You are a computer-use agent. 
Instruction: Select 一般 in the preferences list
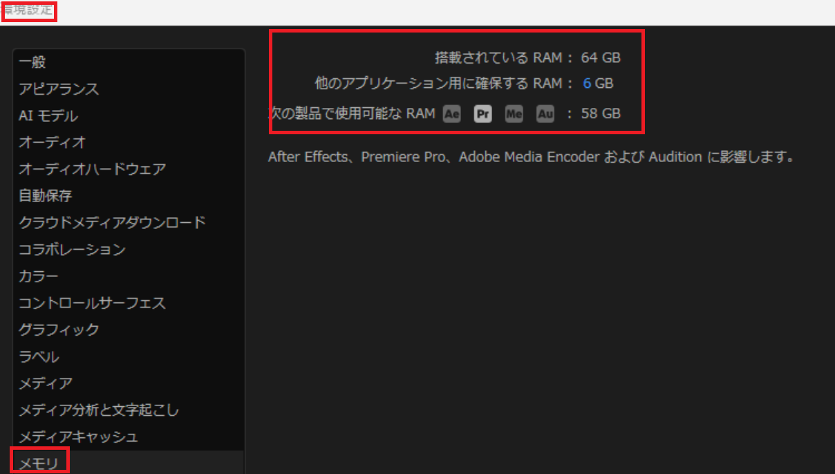pos(32,62)
